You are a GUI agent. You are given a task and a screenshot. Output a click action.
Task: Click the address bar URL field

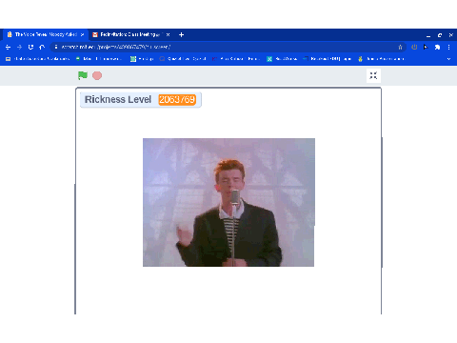click(x=228, y=47)
